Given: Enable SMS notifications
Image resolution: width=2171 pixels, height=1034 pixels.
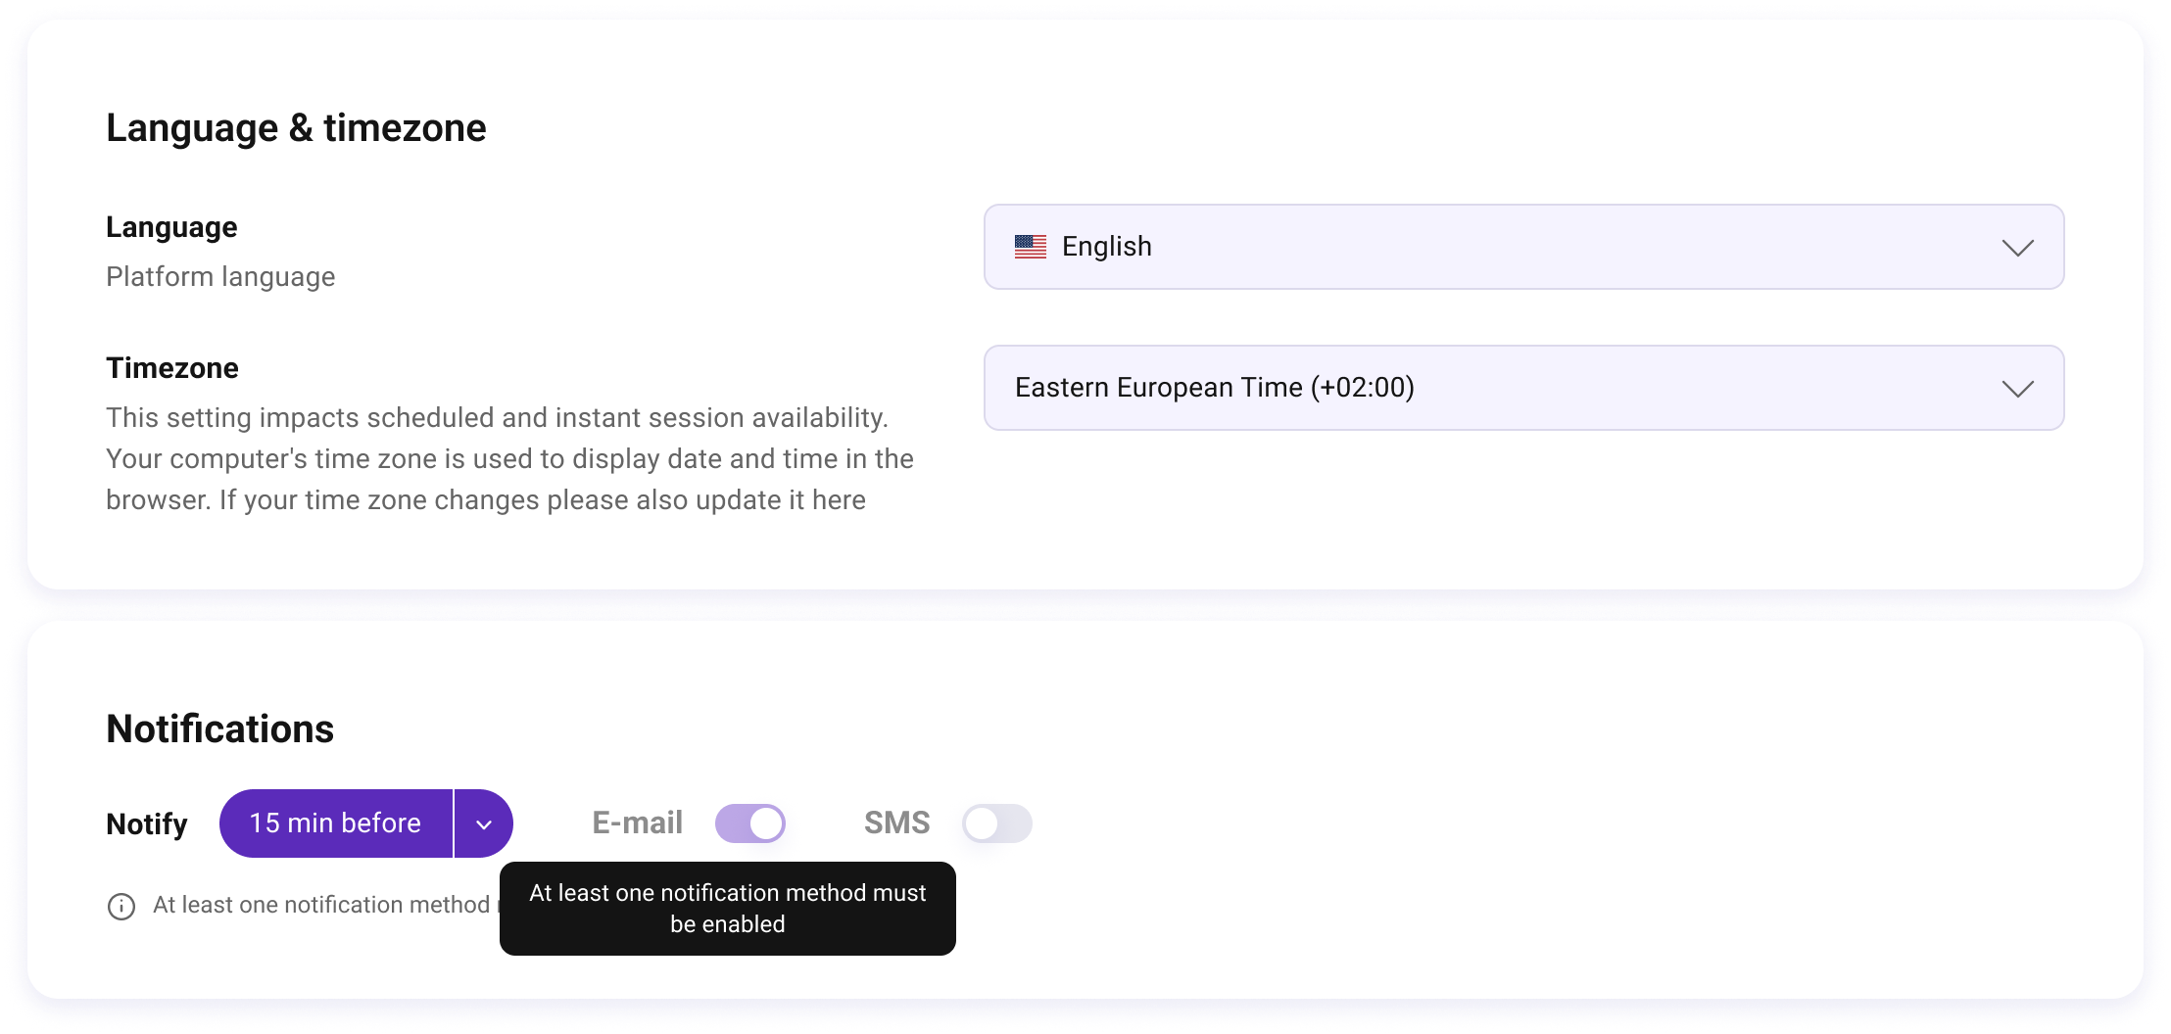Looking at the screenshot, I should [997, 823].
